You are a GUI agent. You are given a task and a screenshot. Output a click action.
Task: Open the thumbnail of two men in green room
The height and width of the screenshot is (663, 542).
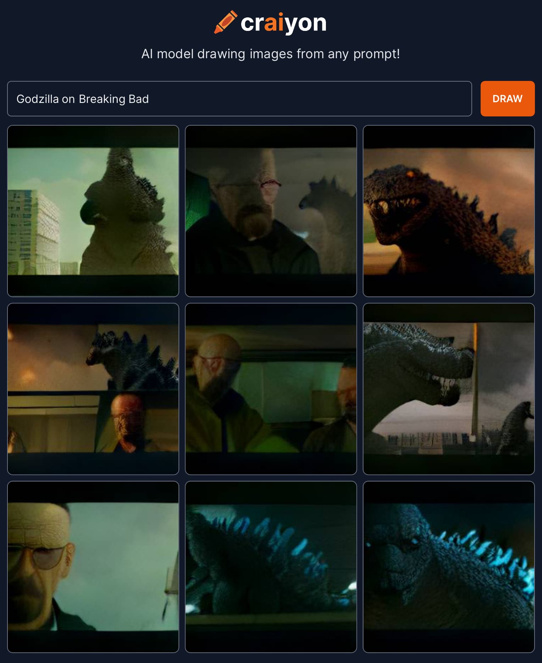coord(271,389)
